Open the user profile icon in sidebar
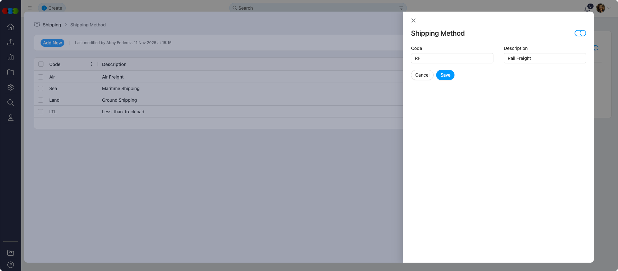 coord(11,118)
